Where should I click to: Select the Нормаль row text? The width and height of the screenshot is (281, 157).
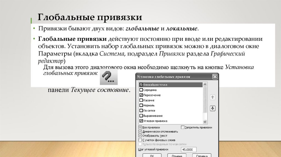coord(149,105)
